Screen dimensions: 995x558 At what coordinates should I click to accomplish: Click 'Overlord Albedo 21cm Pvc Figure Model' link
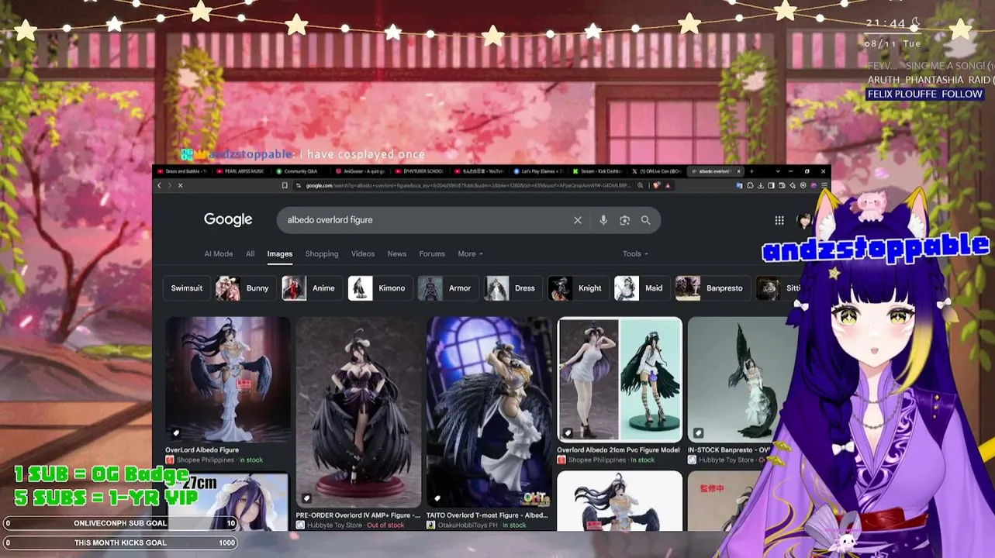click(618, 450)
